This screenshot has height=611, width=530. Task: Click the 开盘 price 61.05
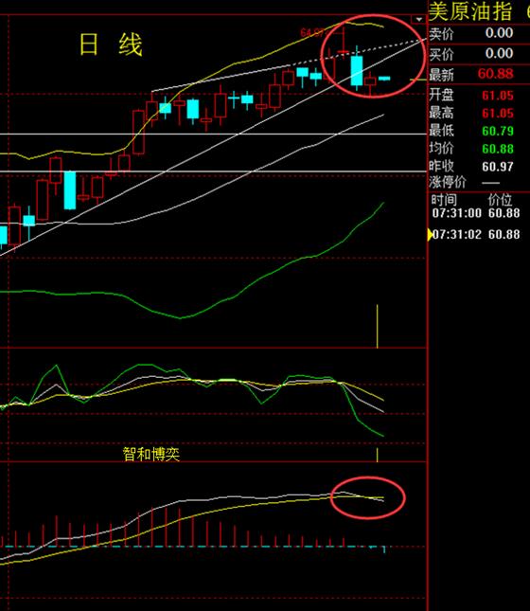[x=498, y=95]
